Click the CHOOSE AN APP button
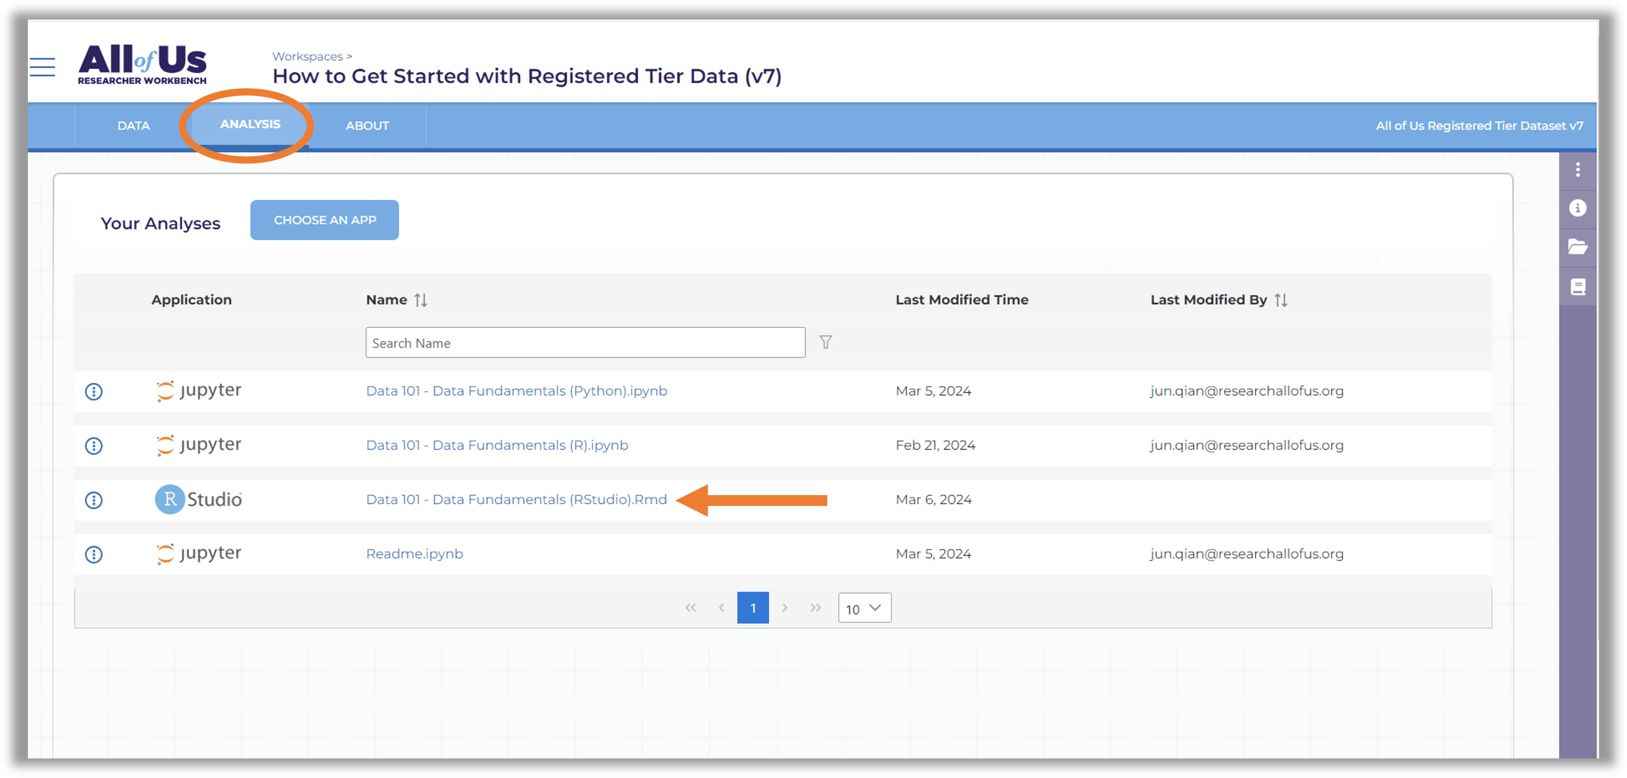This screenshot has height=778, width=1627. pos(325,220)
